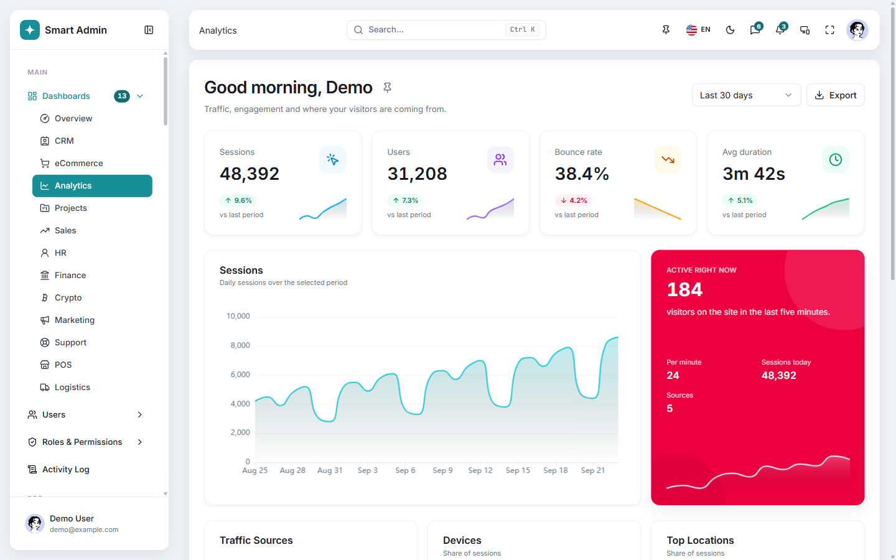
Task: Open the Logistics dashboard
Action: 92,387
